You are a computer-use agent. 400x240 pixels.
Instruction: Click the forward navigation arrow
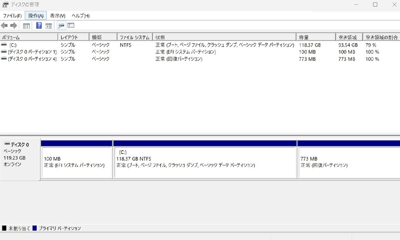13,25
